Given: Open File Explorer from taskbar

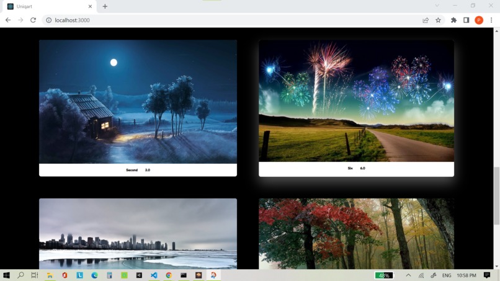Looking at the screenshot, I should 50,275.
